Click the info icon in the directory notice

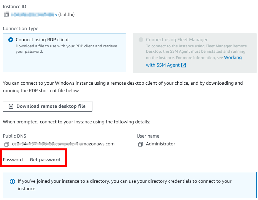[x=12, y=181]
